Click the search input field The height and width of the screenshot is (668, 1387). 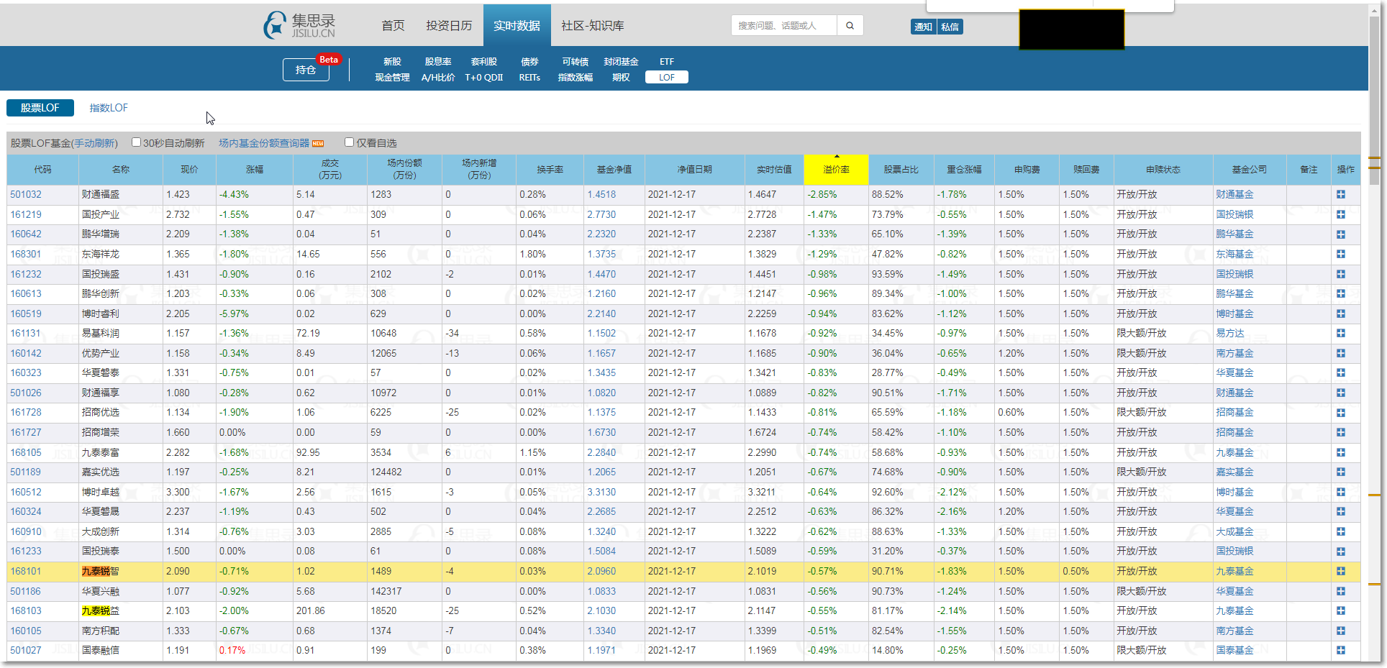[x=784, y=26]
